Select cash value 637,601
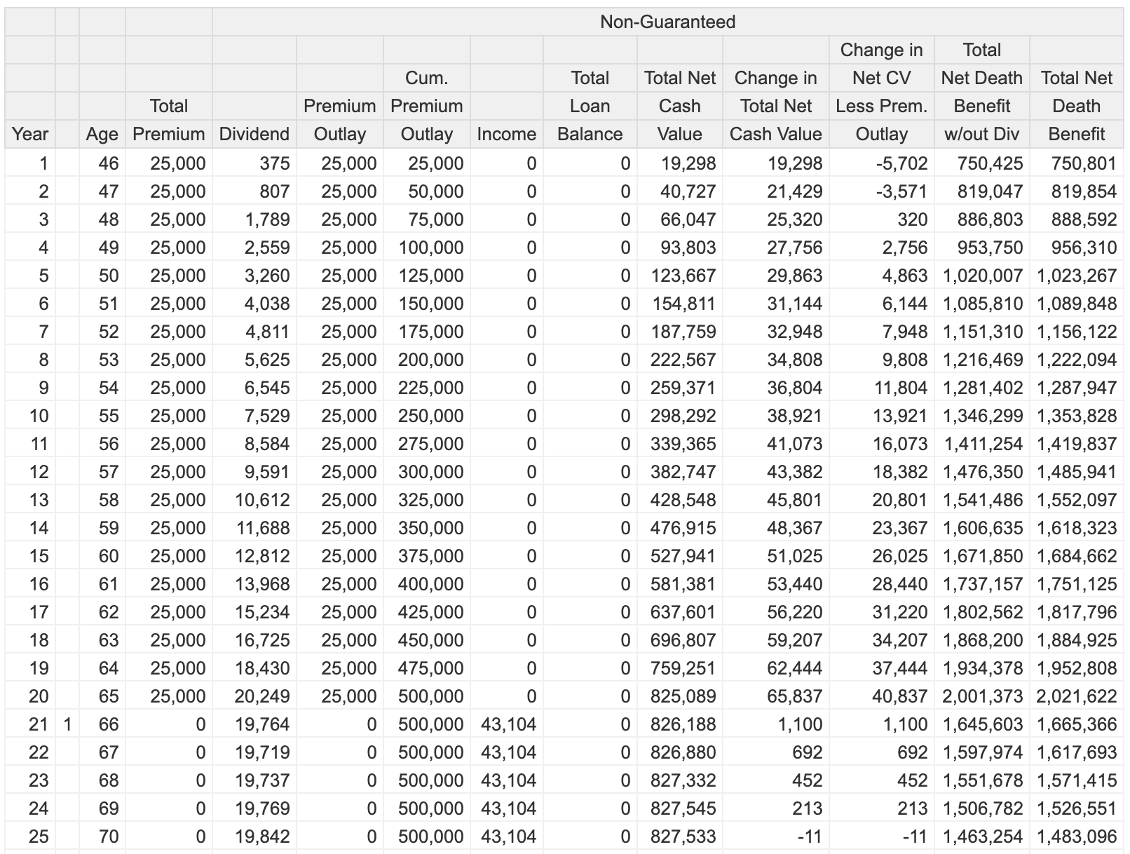This screenshot has height=854, width=1130. pyautogui.click(x=680, y=612)
